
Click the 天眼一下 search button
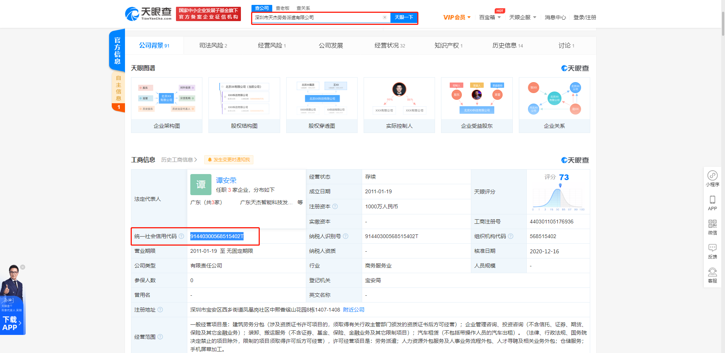click(x=404, y=17)
